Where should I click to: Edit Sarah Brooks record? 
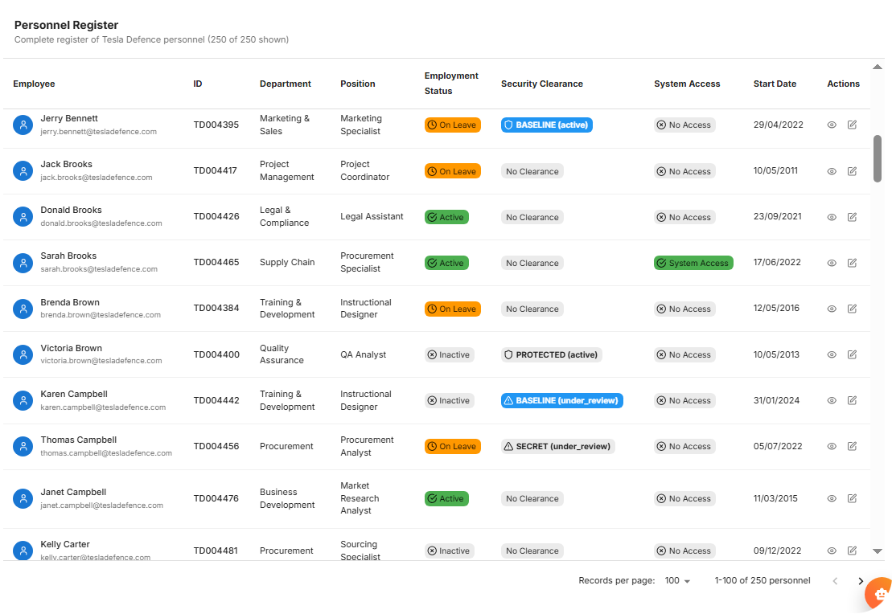pos(852,264)
